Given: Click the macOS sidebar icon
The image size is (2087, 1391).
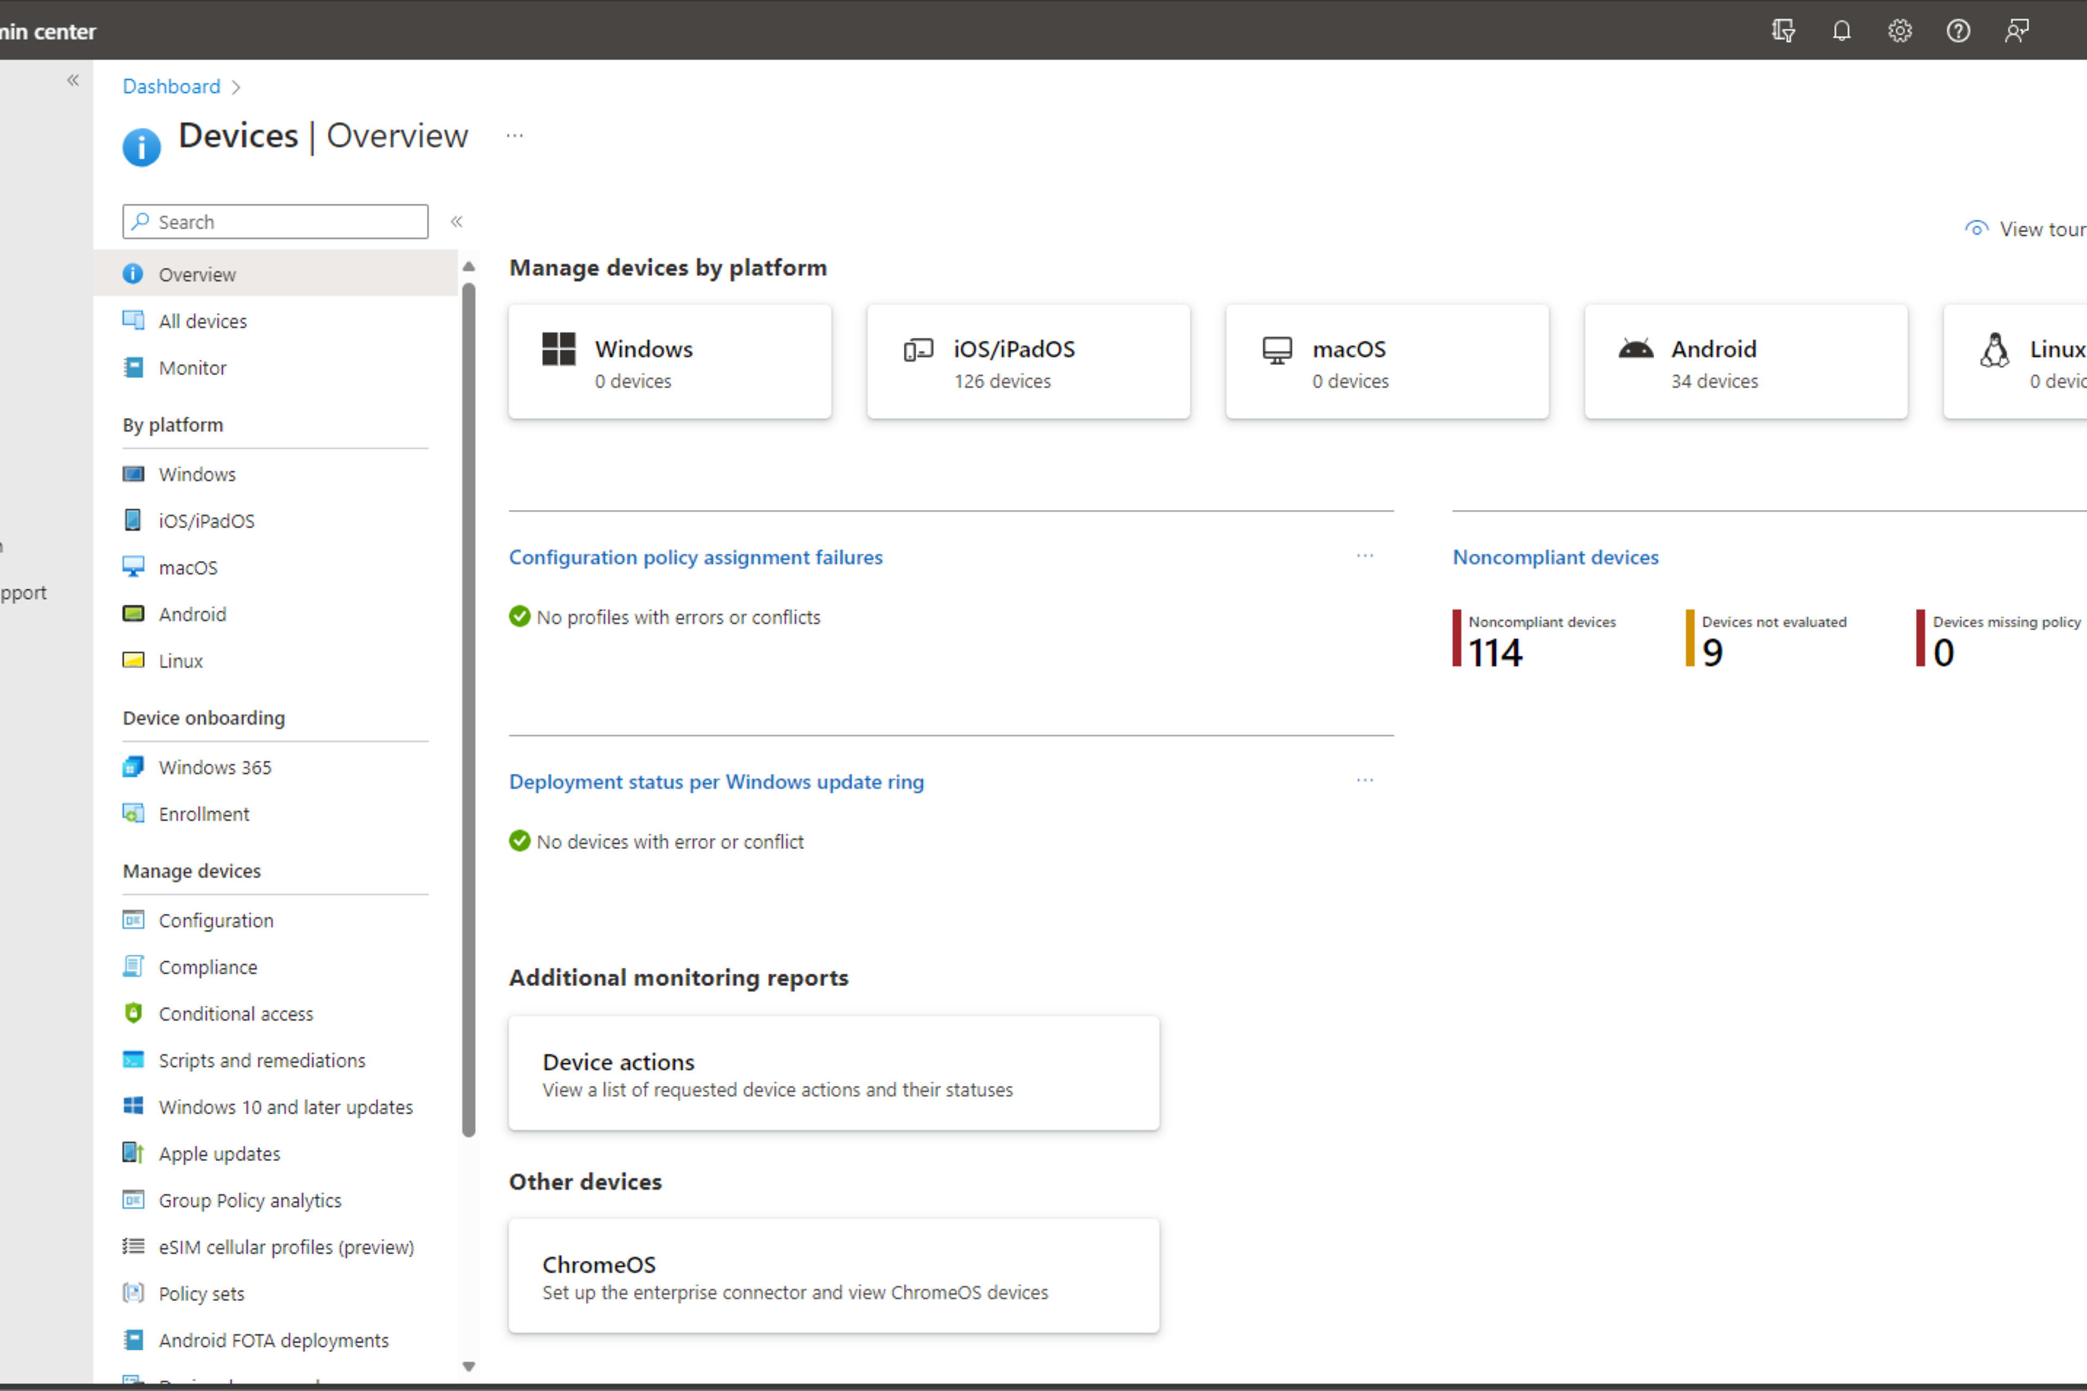Looking at the screenshot, I should 133,567.
